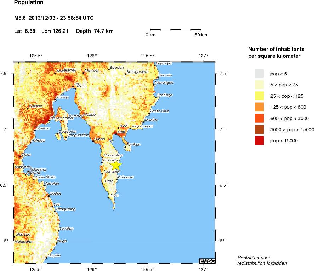Screen dimensions: 314x271
Task: Click the EMSC logo on the map
Action: (207, 261)
